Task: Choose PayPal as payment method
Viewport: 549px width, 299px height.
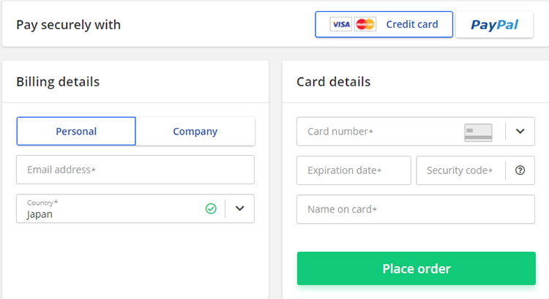Action: pos(494,25)
